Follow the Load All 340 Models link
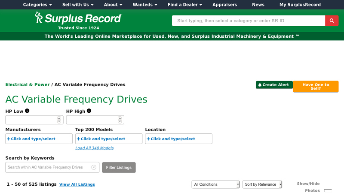Viewport: 344px width, 193px height. [94, 148]
